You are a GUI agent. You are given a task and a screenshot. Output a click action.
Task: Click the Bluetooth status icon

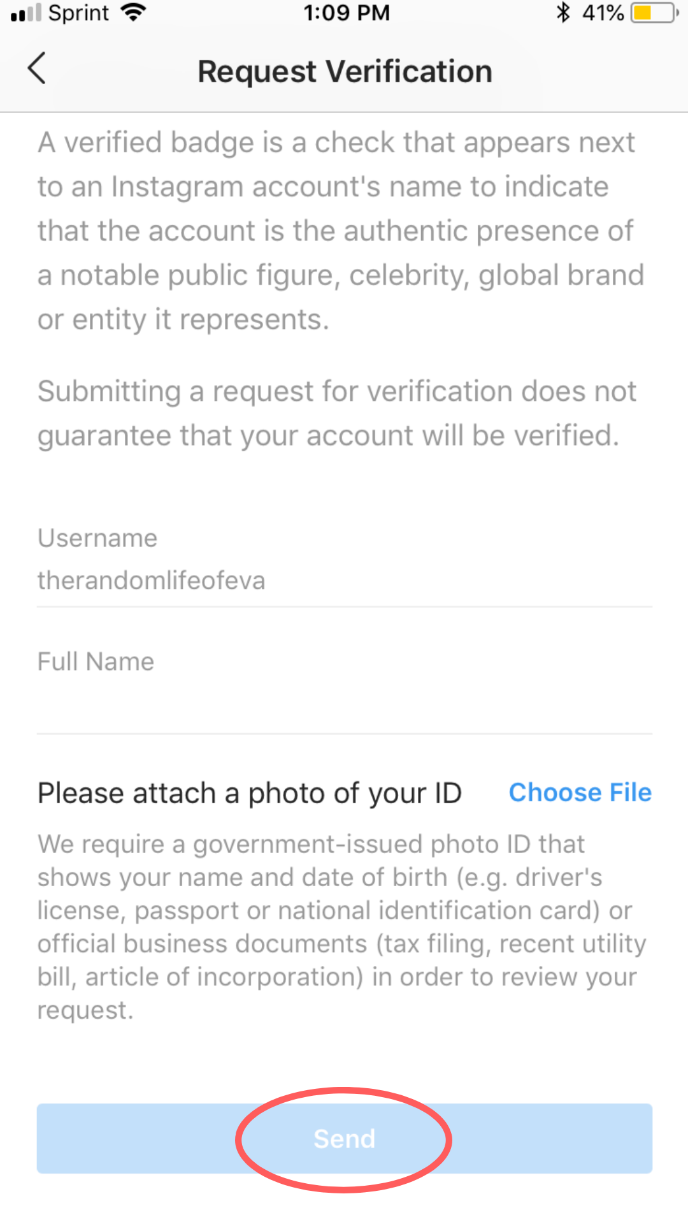tap(563, 13)
